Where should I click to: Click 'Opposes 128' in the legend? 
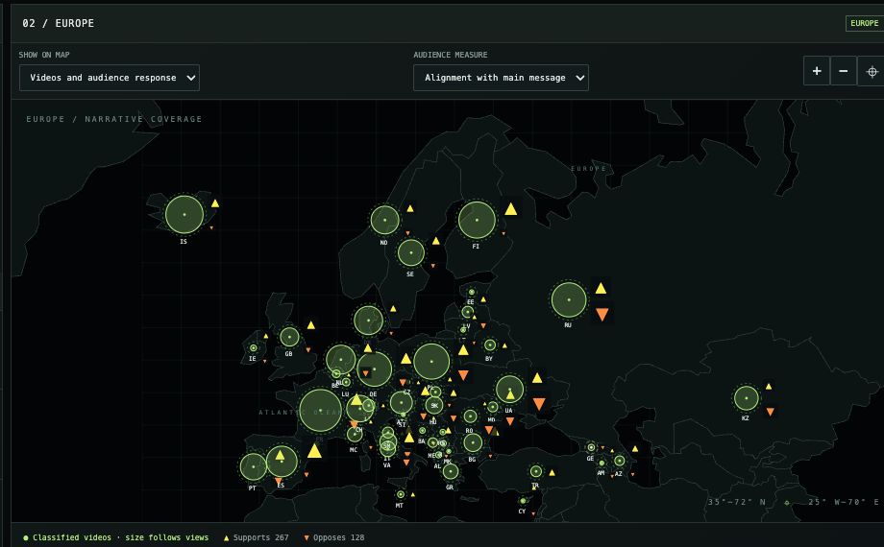pos(333,537)
